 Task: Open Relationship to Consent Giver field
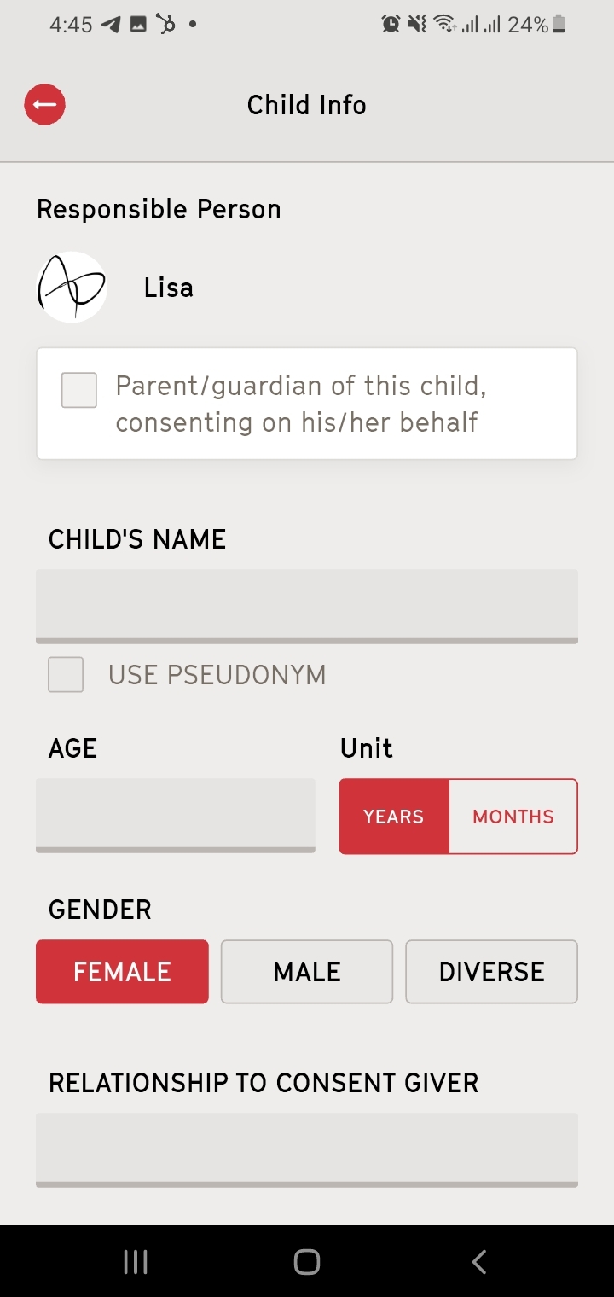(307, 1149)
